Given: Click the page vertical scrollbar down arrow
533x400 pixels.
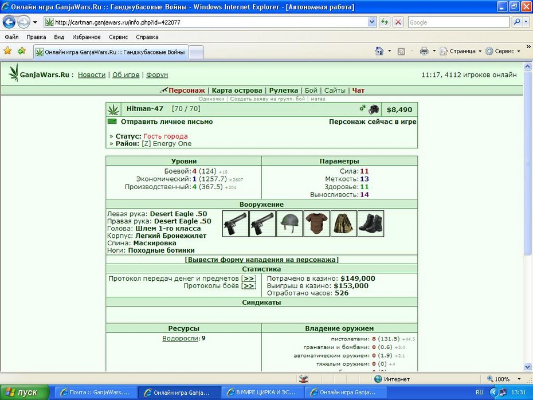Looking at the screenshot, I should click(528, 367).
